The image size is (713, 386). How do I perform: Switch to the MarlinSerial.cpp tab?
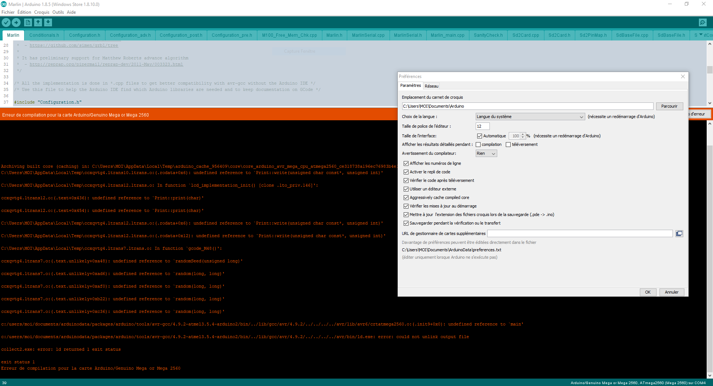point(368,35)
